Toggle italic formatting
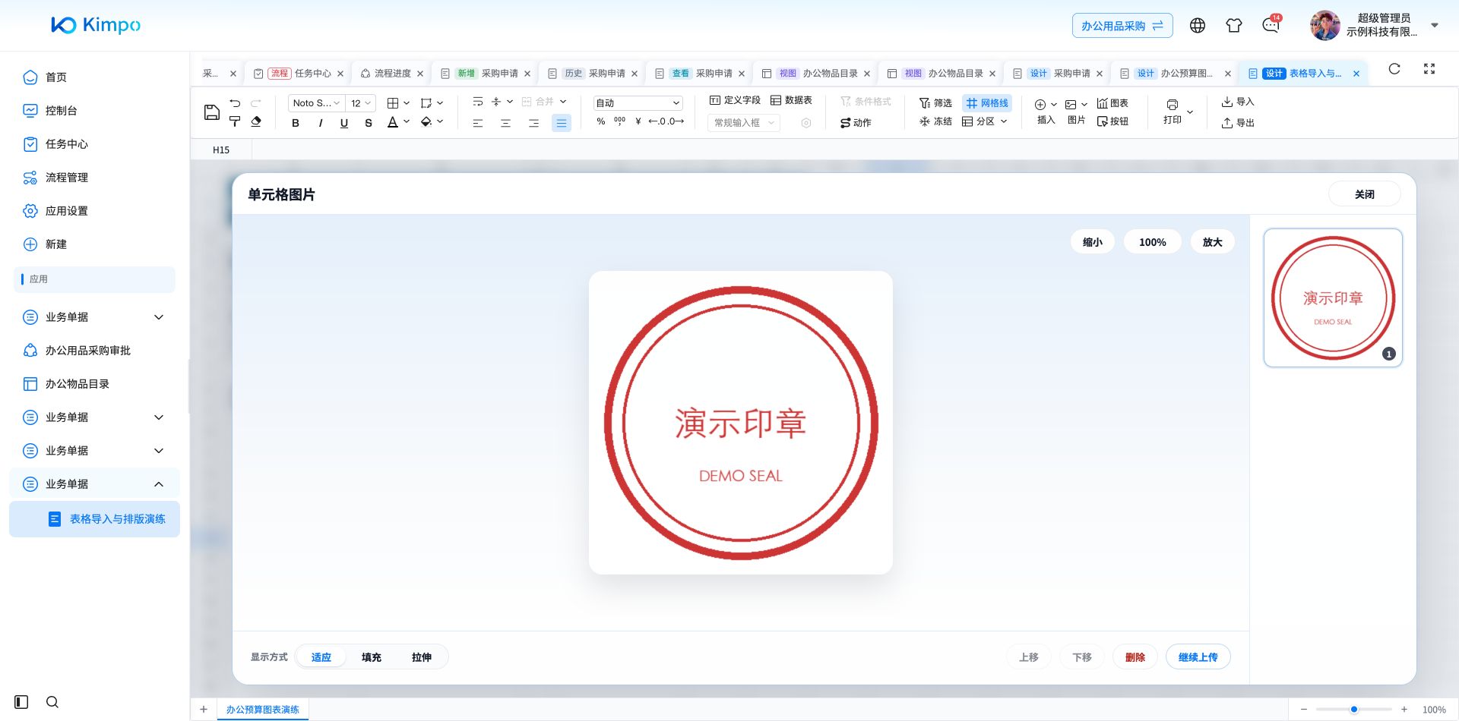This screenshot has width=1459, height=721. (320, 123)
